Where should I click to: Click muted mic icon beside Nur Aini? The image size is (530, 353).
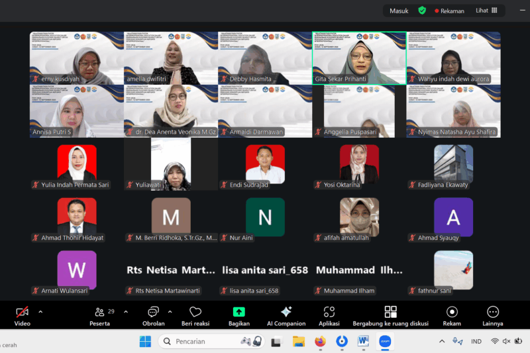click(x=224, y=238)
